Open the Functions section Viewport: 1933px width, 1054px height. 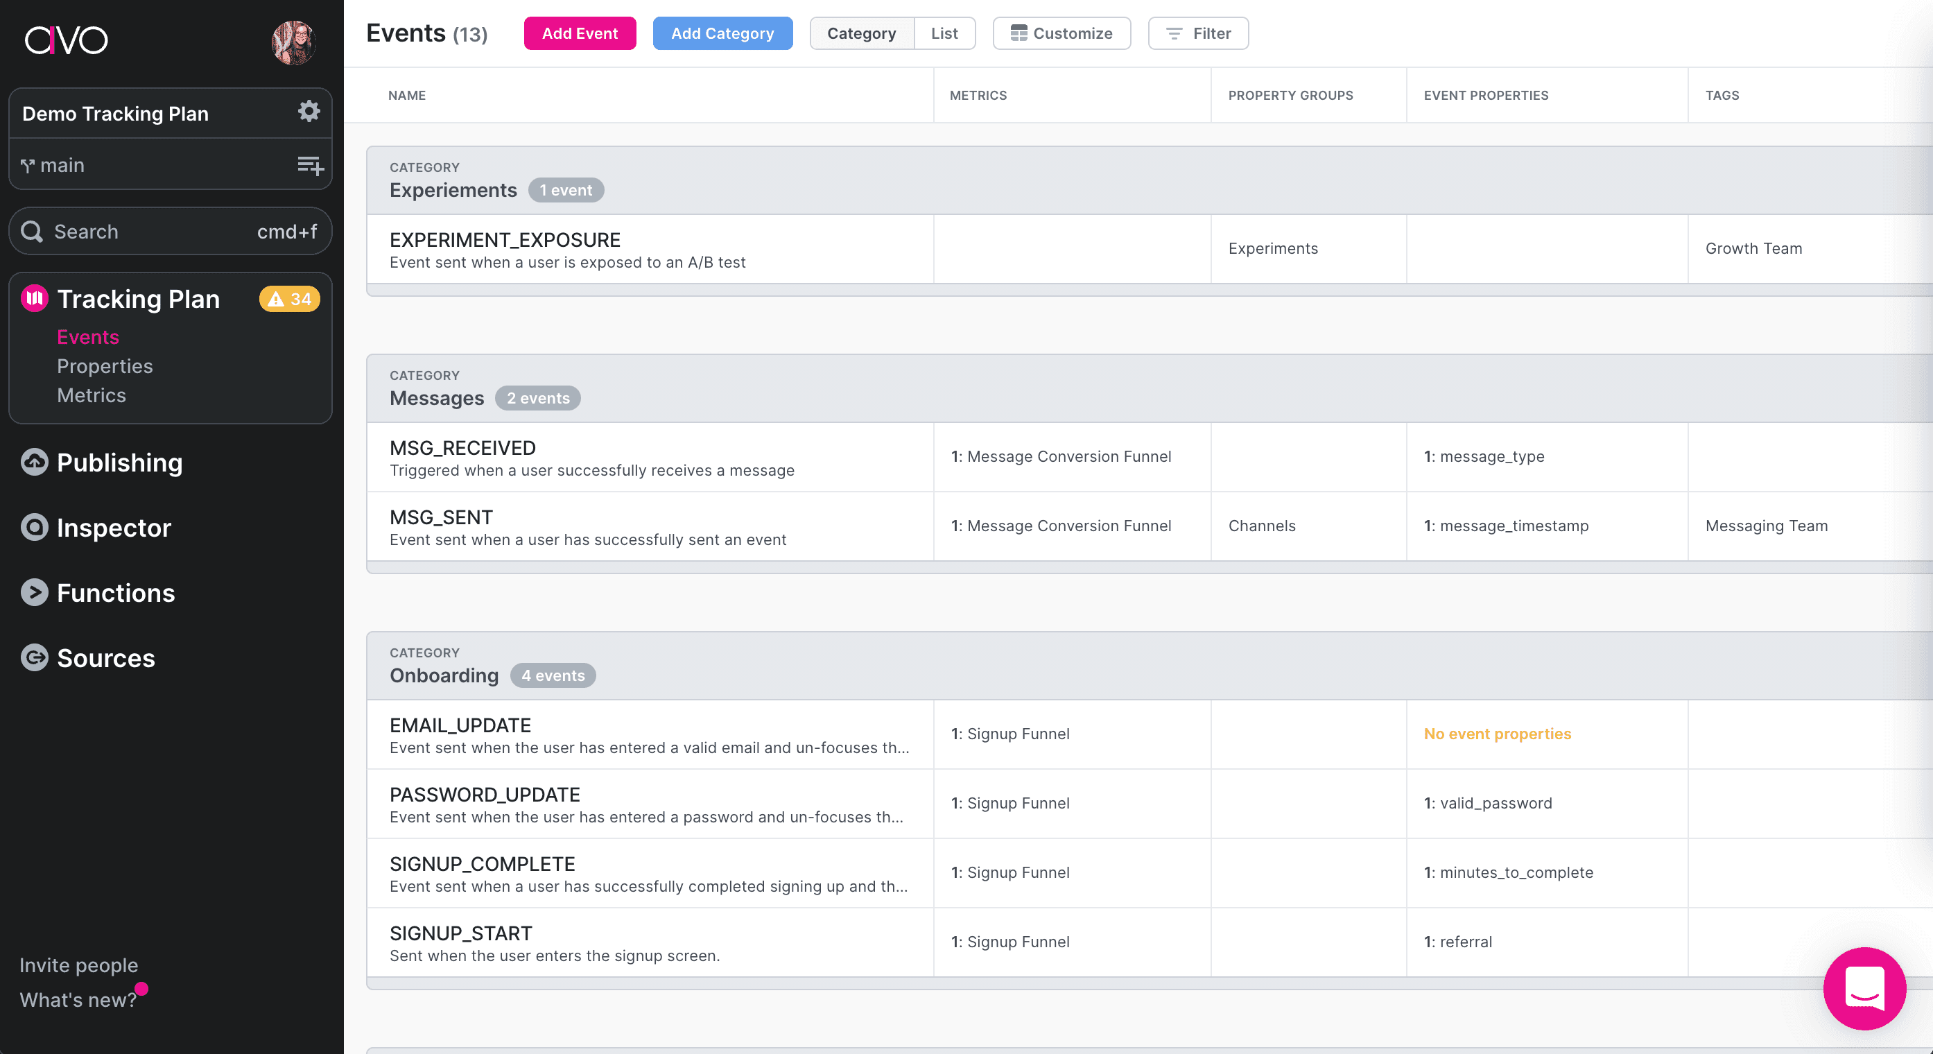116,593
